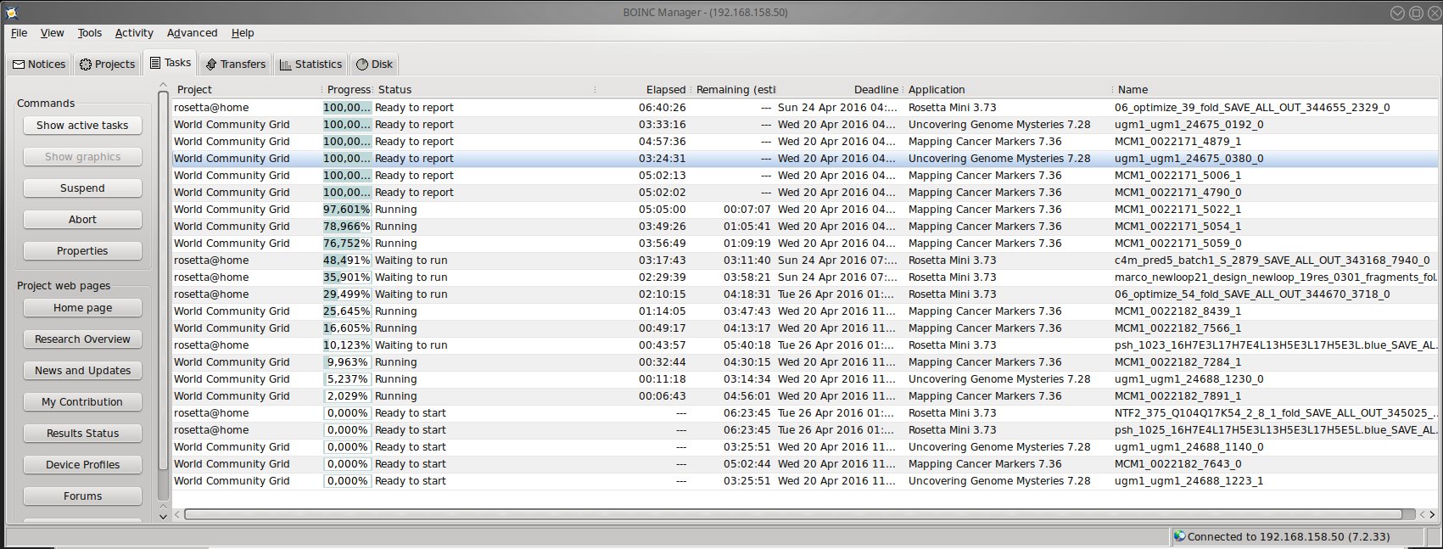Click the sidebar scroll down arrow

click(x=163, y=516)
